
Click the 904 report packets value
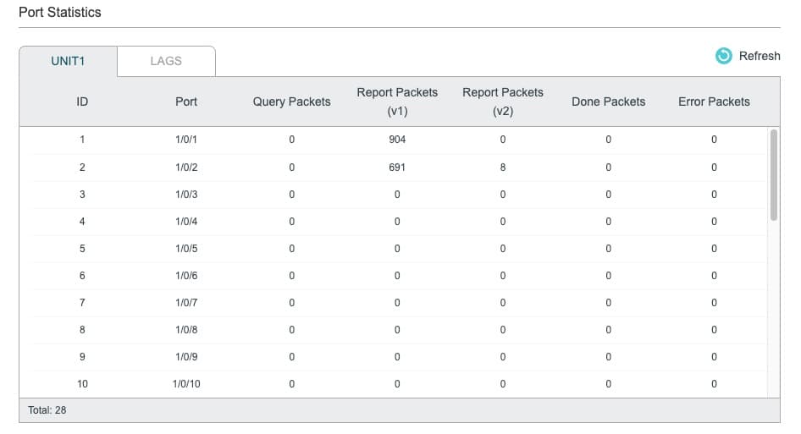397,140
